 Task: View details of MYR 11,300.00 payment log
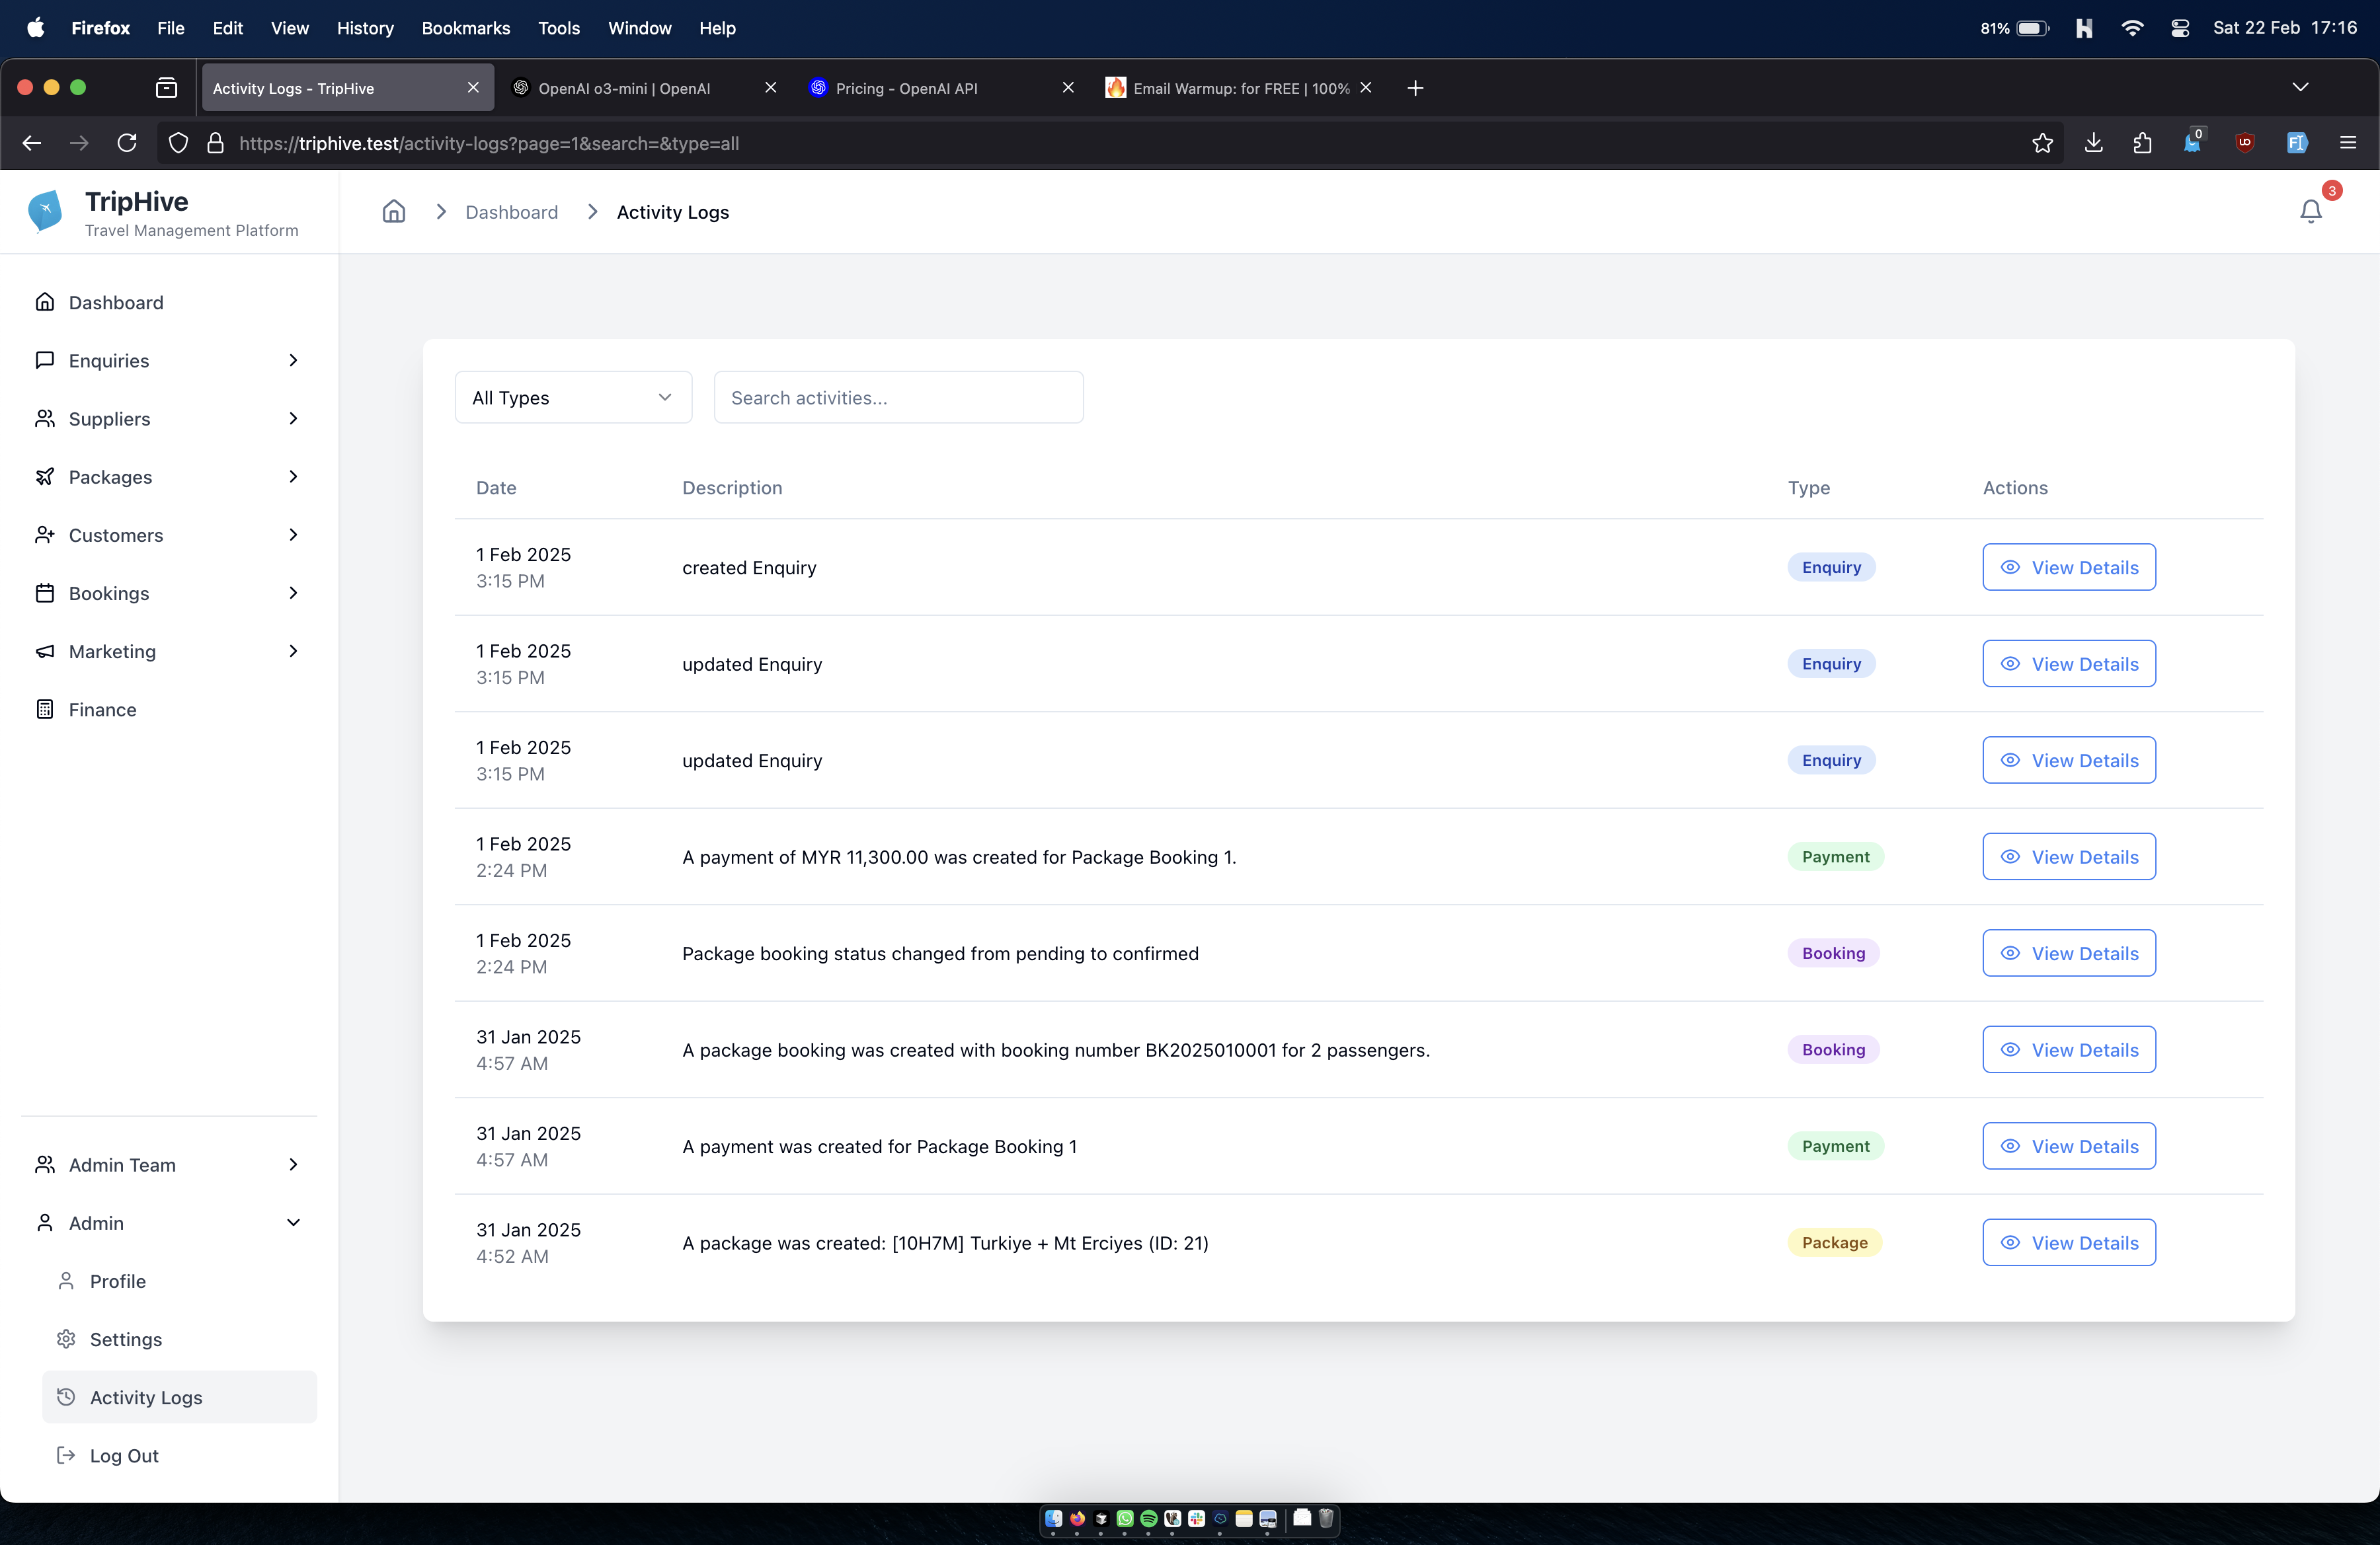click(2069, 856)
